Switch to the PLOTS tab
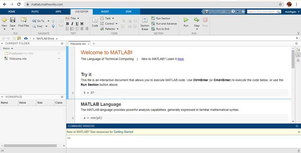Viewport: 301px width, 153px height. pos(35,12)
